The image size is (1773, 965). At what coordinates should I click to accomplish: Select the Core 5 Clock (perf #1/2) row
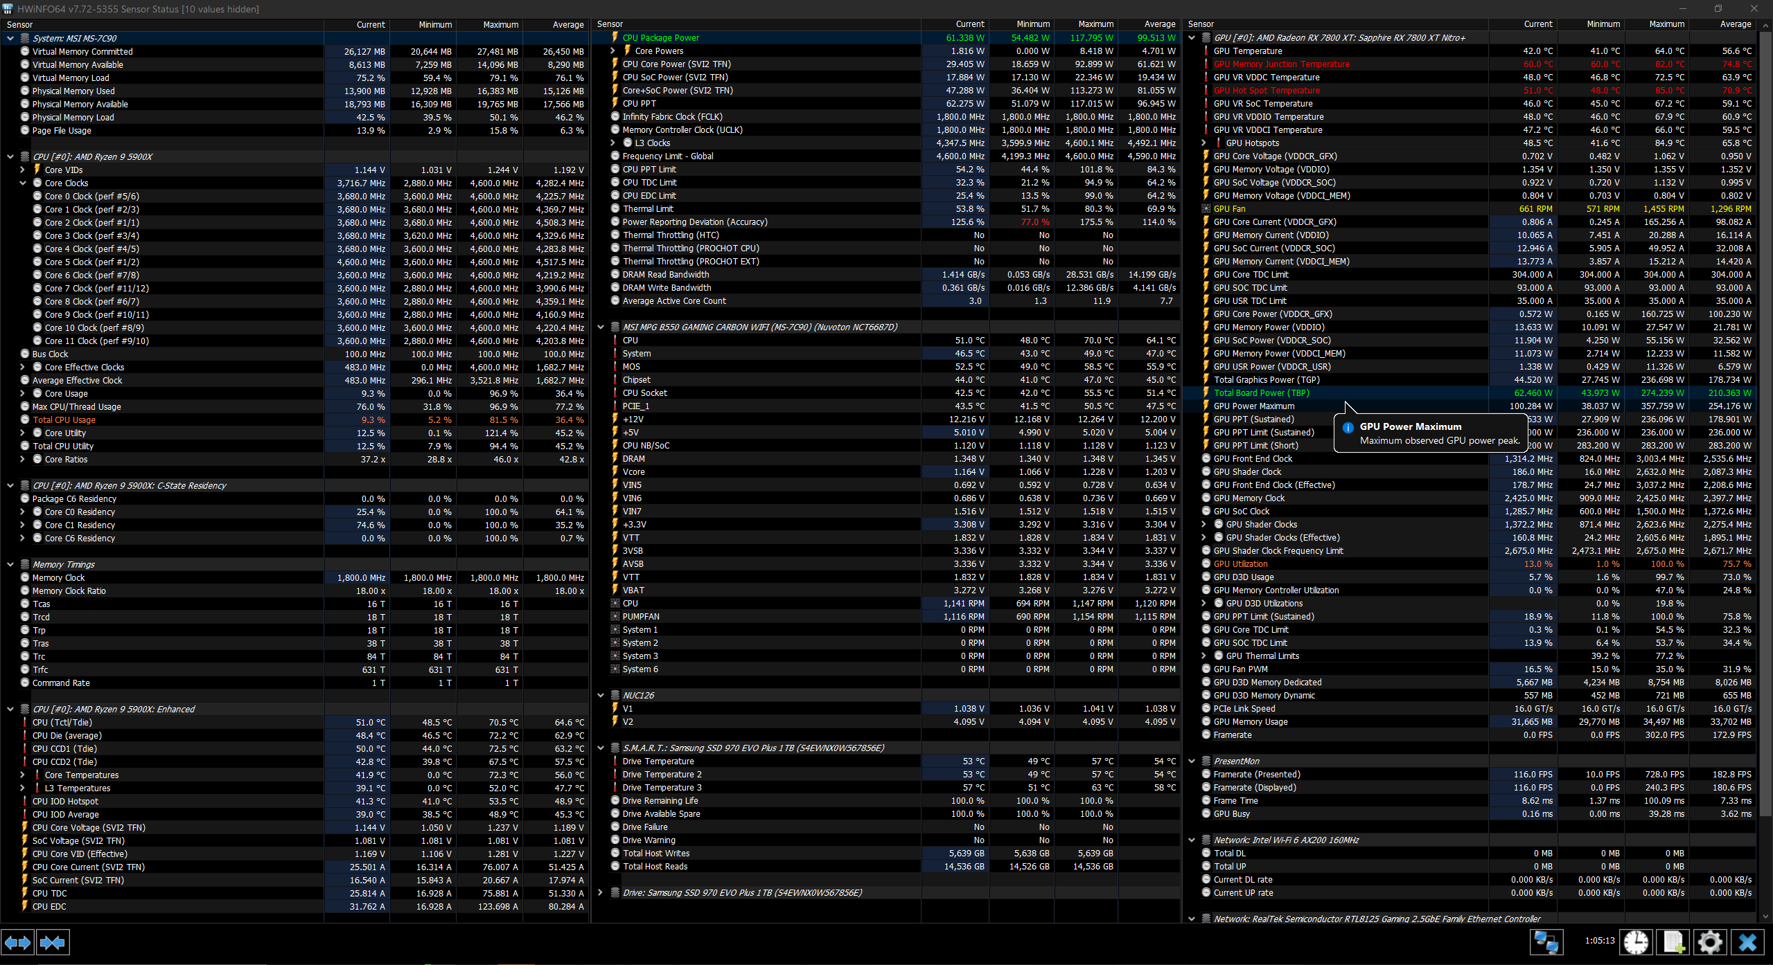[294, 262]
